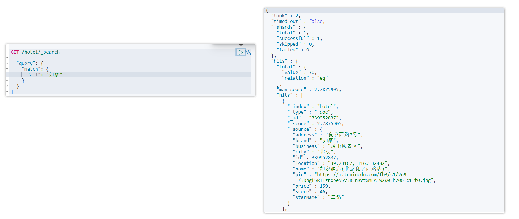Click the "_id" : "339952837" line
The height and width of the screenshot is (219, 519).
click(314, 118)
